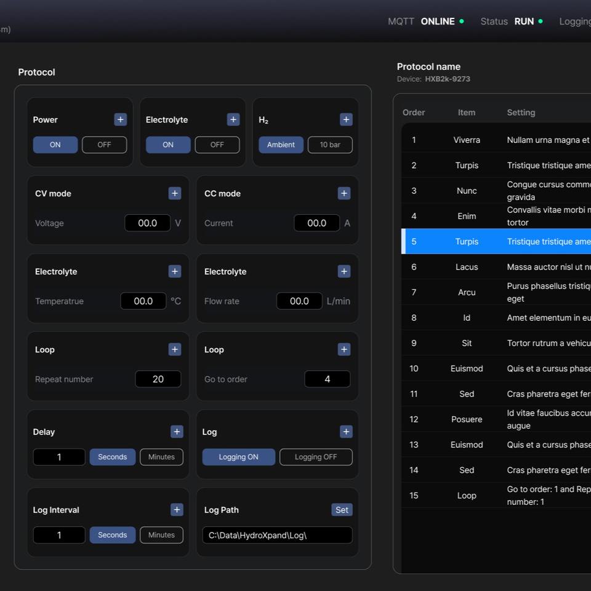591x591 pixels.
Task: Click the plus icon on Power card
Action: [121, 119]
